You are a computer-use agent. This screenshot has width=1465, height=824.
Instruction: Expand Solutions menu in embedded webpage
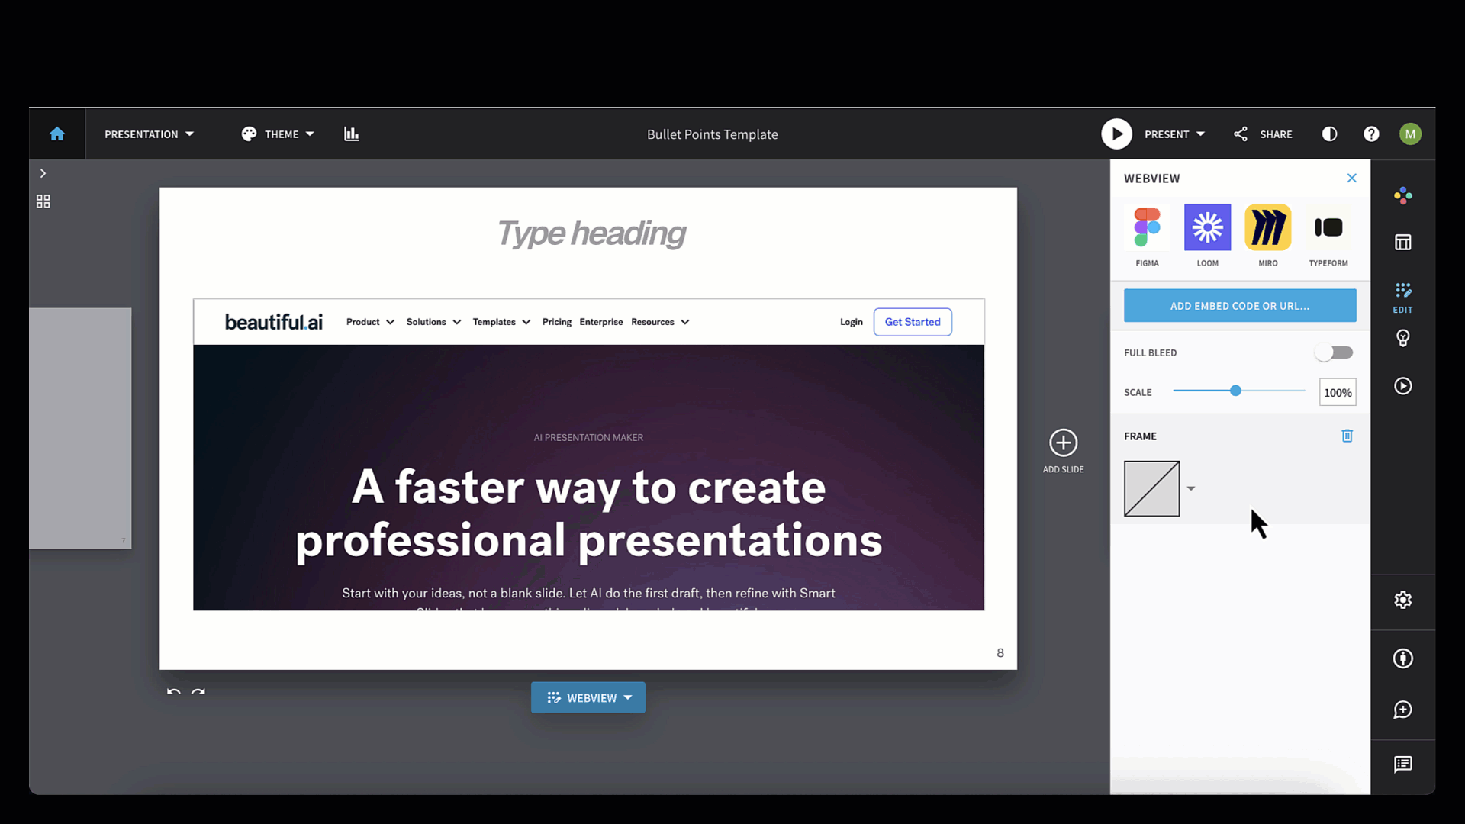(433, 322)
